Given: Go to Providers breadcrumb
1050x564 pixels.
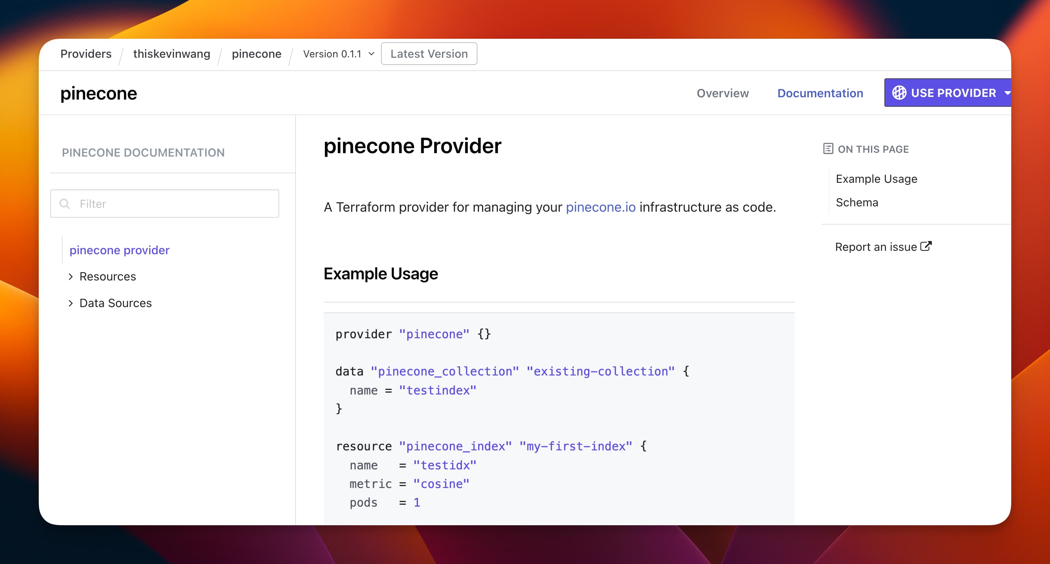Looking at the screenshot, I should pos(86,54).
